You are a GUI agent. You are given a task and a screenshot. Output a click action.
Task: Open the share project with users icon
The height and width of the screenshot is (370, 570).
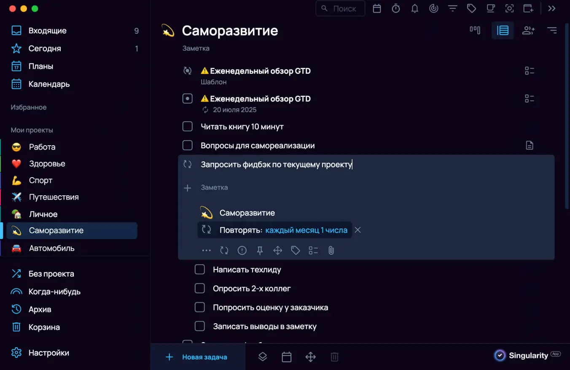click(x=528, y=30)
